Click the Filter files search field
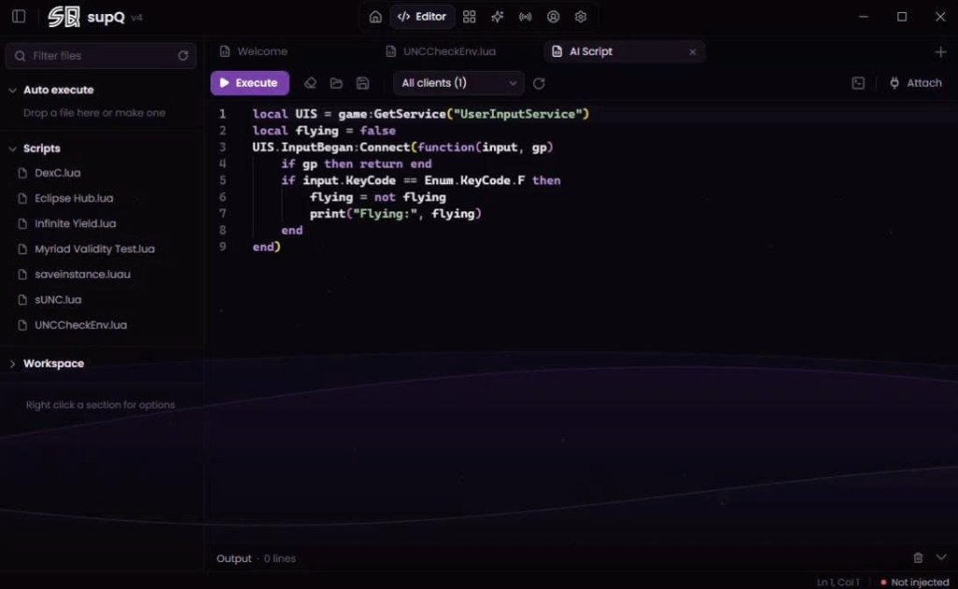The image size is (958, 589). pyautogui.click(x=101, y=55)
